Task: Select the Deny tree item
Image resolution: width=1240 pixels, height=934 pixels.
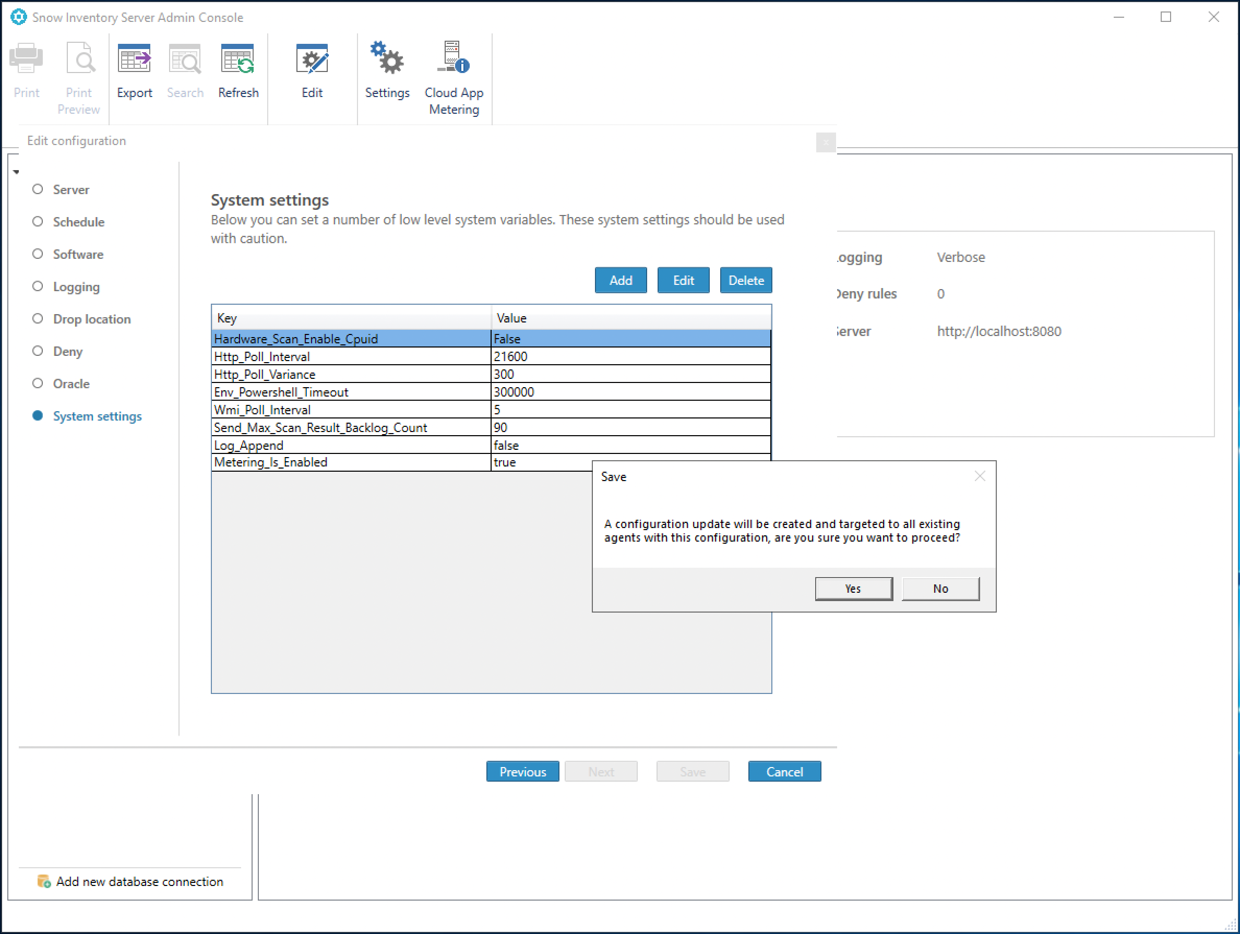Action: point(67,351)
